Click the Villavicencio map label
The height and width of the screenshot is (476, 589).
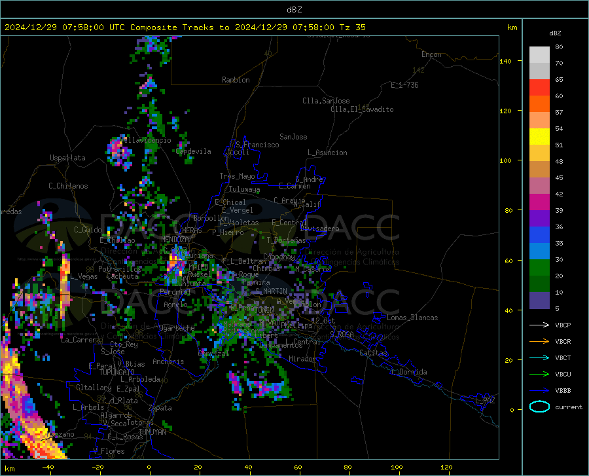(x=147, y=140)
